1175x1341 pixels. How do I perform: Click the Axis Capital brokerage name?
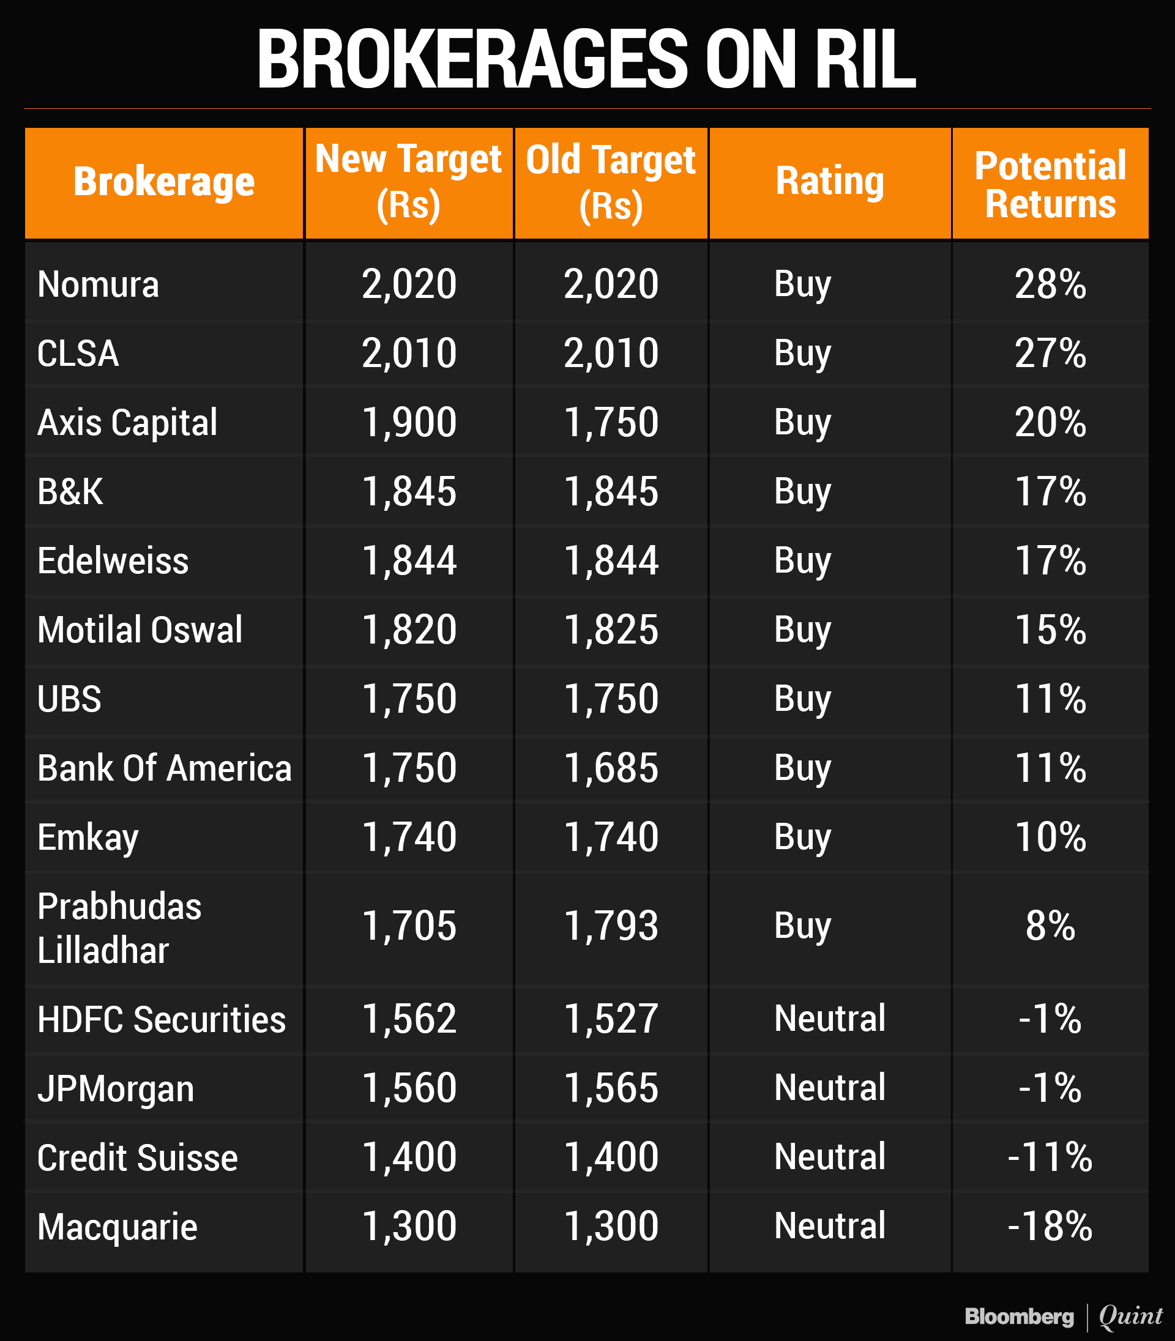127,422
